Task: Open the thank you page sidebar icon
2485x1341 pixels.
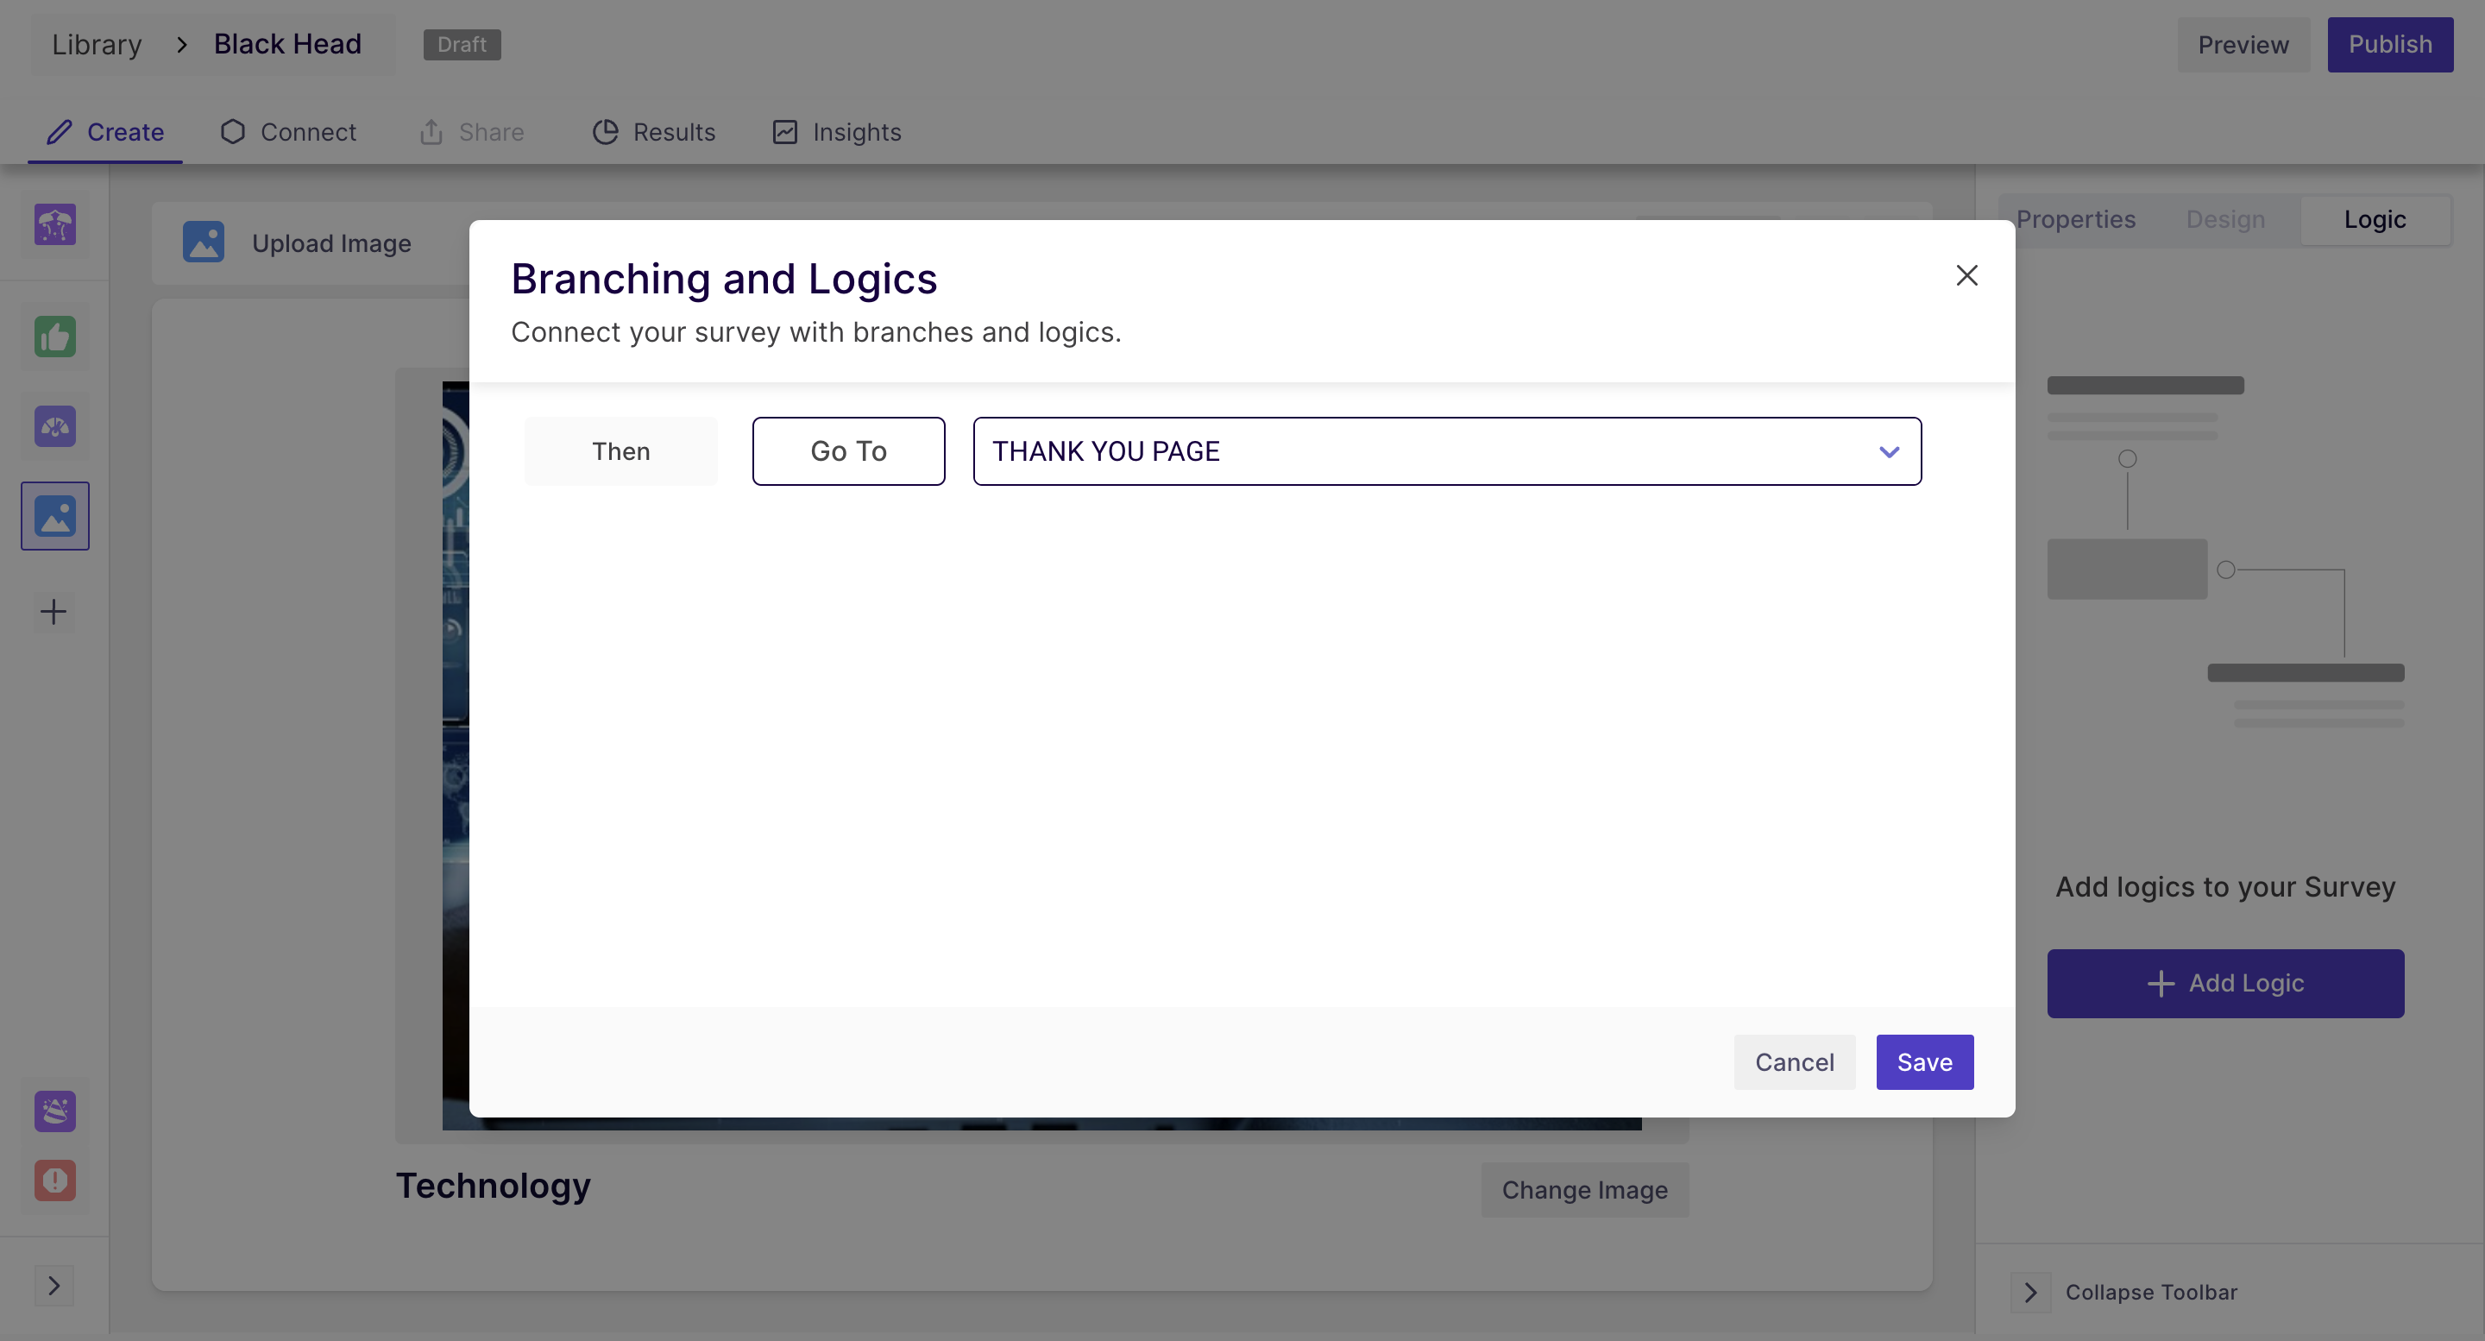Action: [55, 1111]
